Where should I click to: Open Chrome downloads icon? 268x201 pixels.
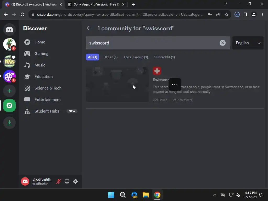pos(237,15)
